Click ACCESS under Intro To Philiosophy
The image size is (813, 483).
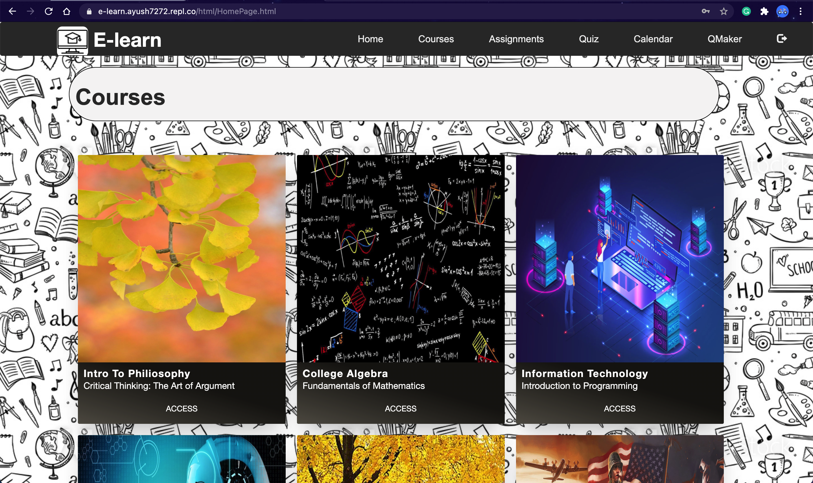tap(182, 409)
